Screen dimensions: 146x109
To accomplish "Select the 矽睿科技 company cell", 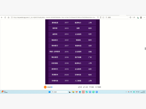I will pos(55,81).
